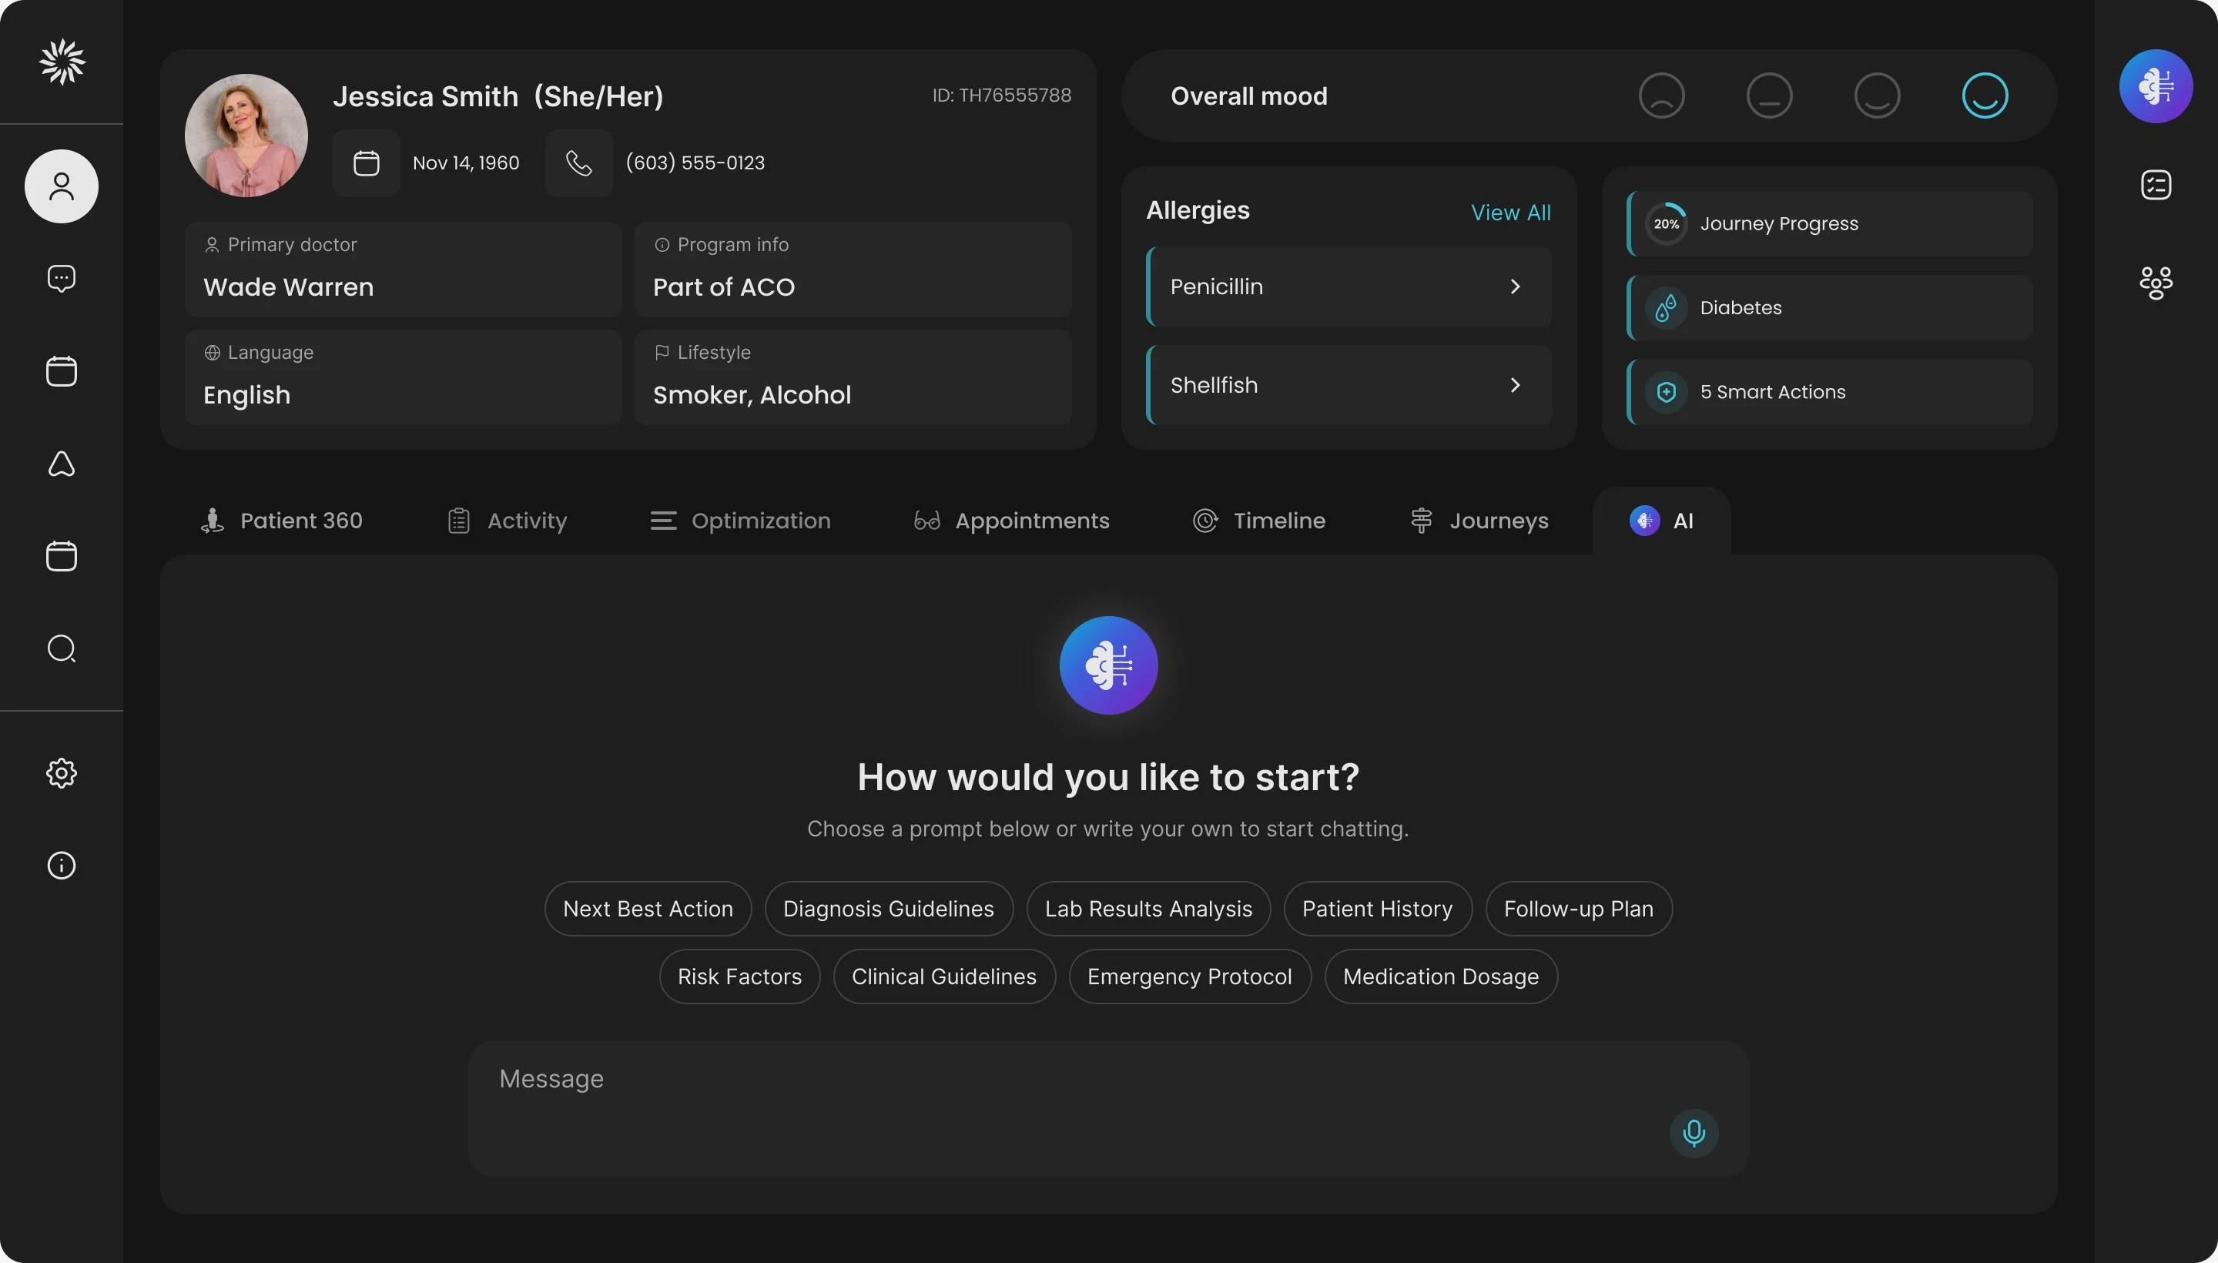Choose the Risk Factors prompt

(739, 977)
